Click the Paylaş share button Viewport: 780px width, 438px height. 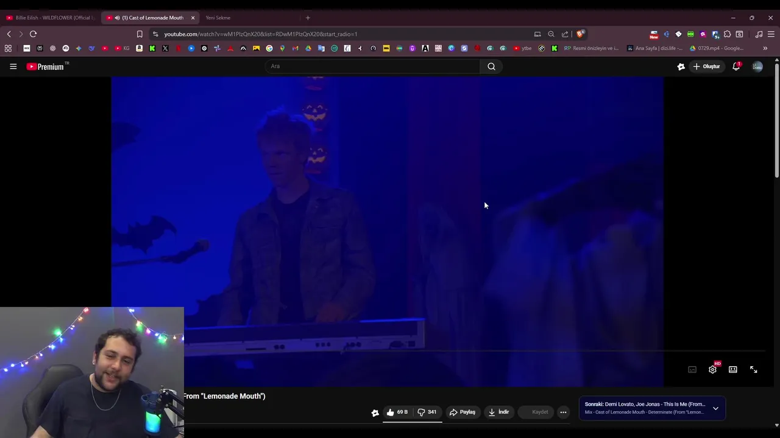pyautogui.click(x=462, y=412)
